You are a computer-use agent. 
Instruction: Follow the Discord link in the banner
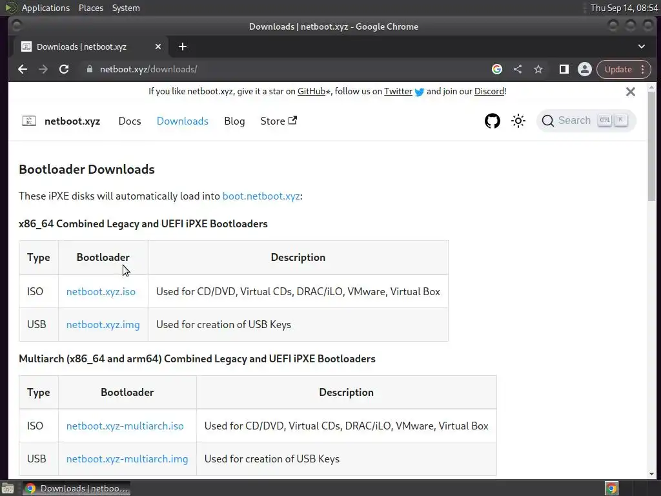pyautogui.click(x=489, y=91)
